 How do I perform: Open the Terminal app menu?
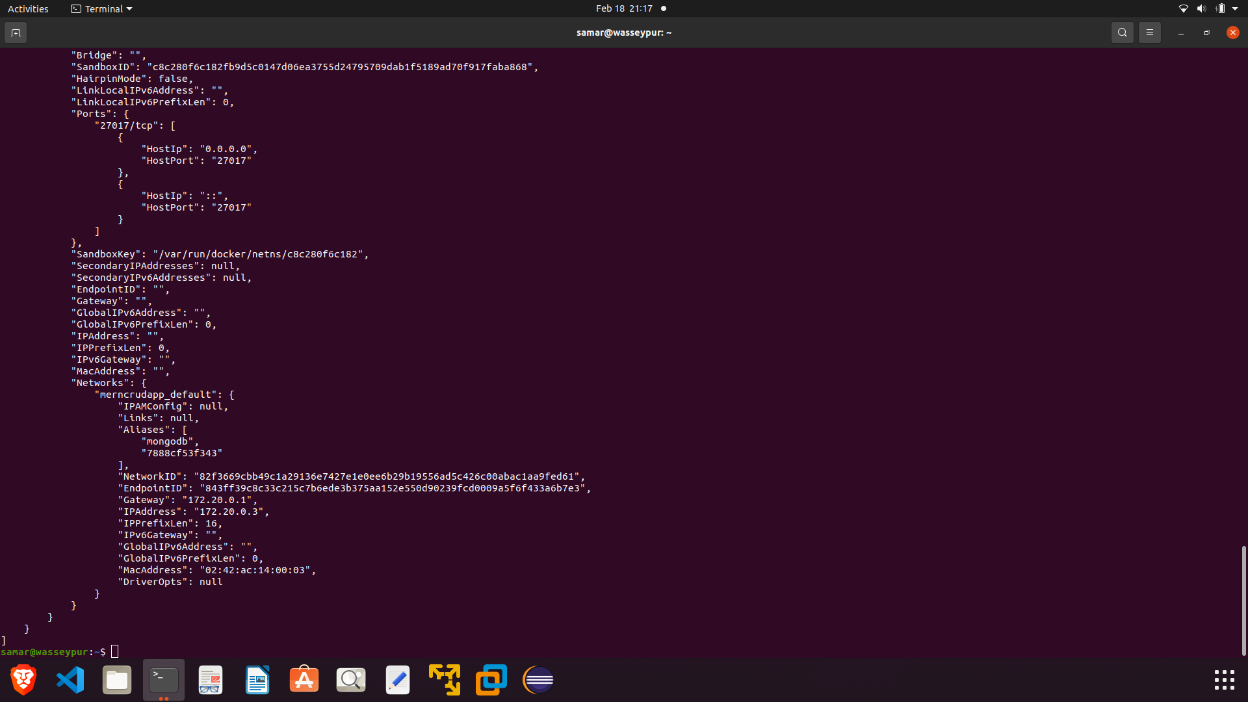(x=101, y=8)
